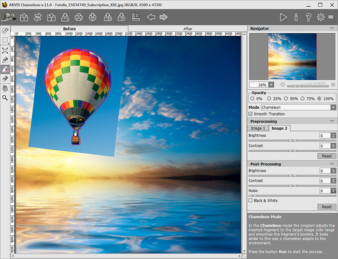Click the Save Image icon
Screen dimensions: 338x259
[x=65, y=17]
